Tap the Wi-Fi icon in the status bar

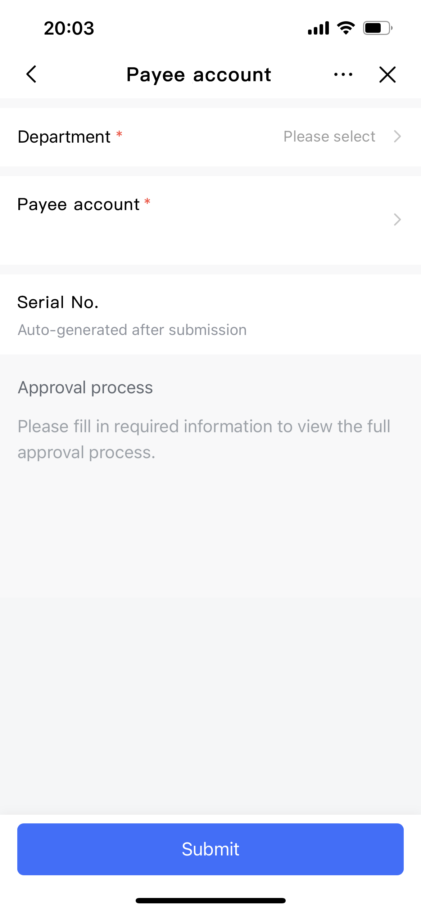(345, 27)
